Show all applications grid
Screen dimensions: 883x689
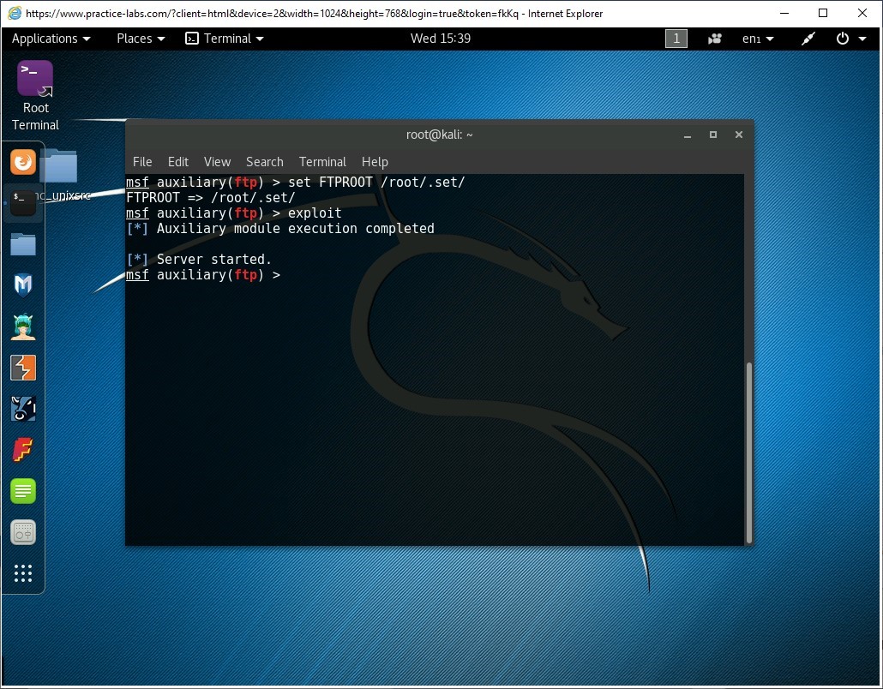click(x=23, y=573)
